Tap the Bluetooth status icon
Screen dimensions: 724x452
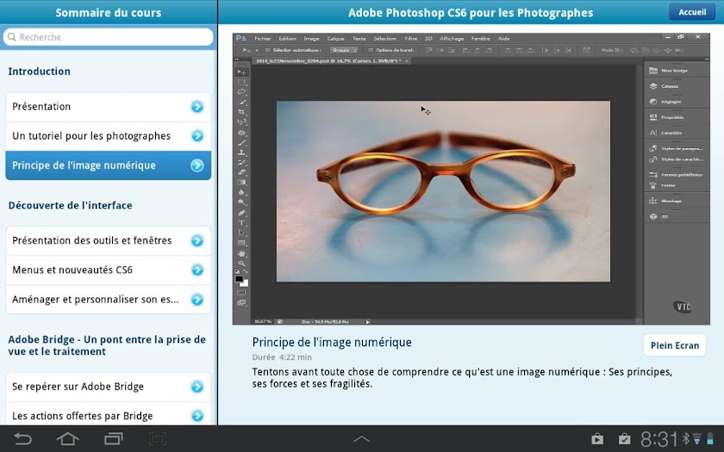pyautogui.click(x=686, y=438)
